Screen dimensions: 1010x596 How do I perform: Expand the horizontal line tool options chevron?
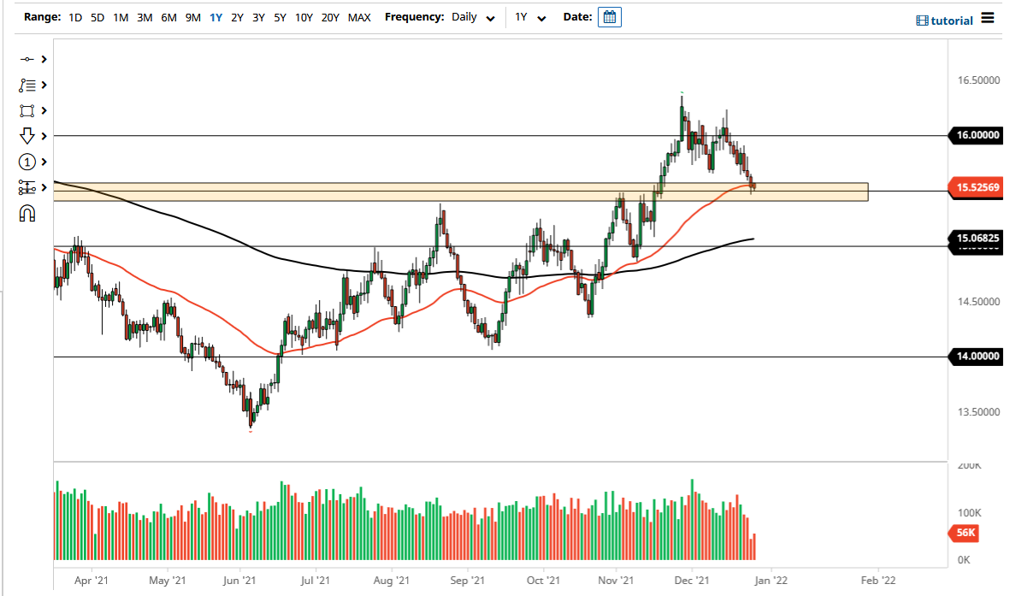tap(43, 59)
